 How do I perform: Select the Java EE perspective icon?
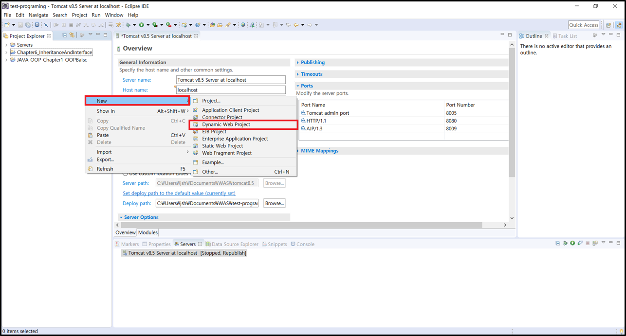tap(619, 25)
